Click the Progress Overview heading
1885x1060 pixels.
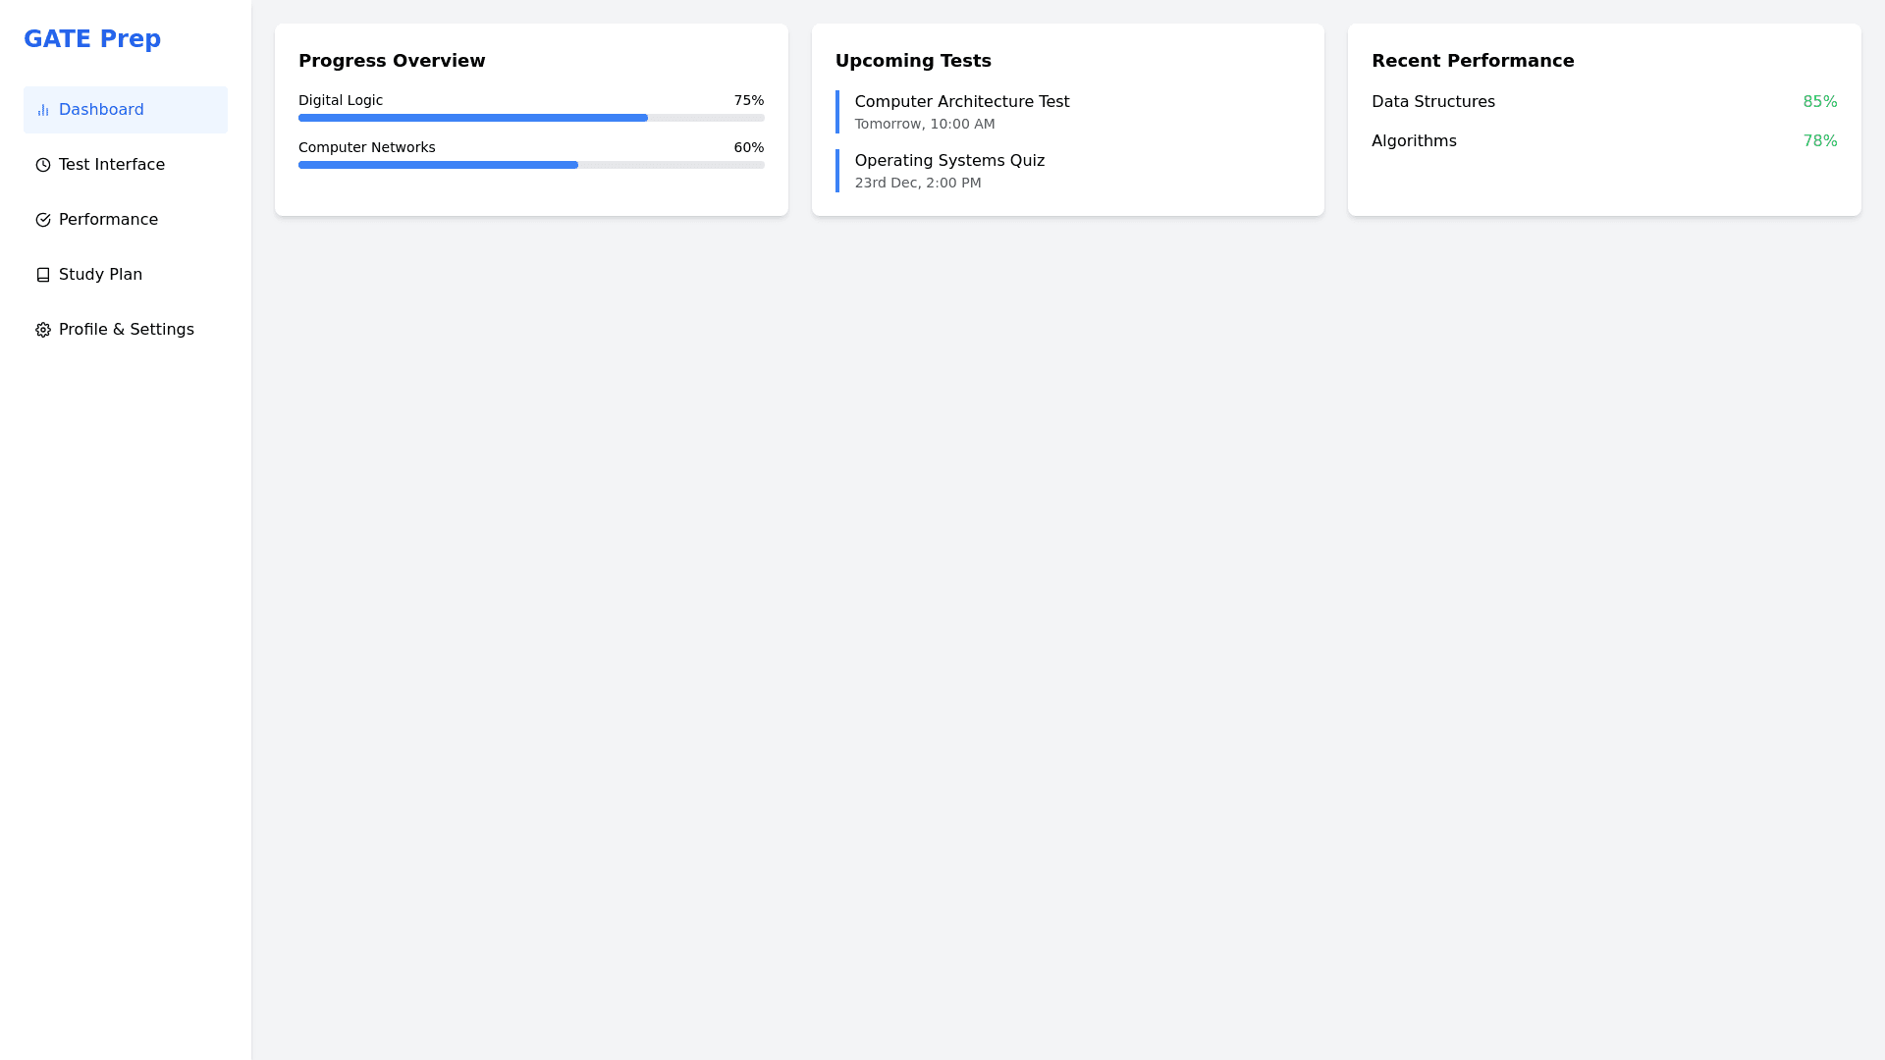(392, 61)
